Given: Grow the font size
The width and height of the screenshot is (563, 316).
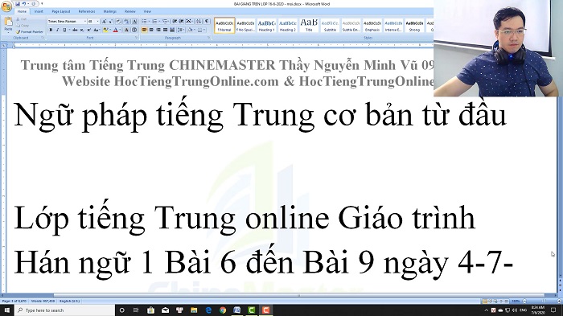Looking at the screenshot, I should pyautogui.click(x=104, y=21).
